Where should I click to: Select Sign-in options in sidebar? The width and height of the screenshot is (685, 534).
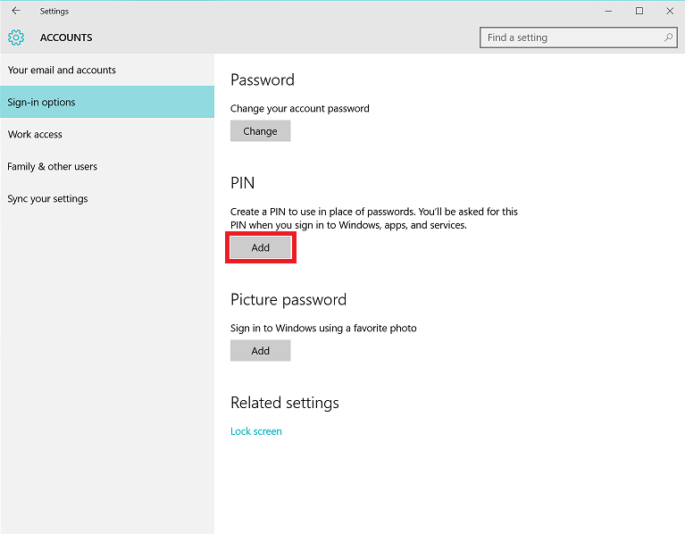click(x=107, y=102)
